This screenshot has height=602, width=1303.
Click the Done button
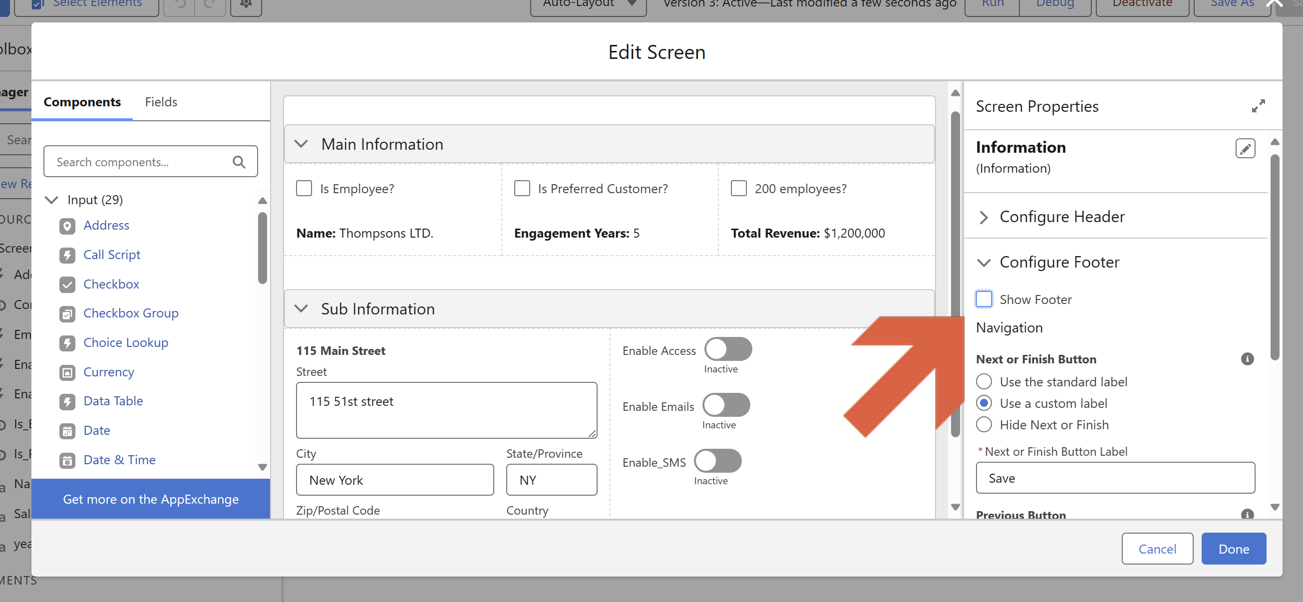1234,549
